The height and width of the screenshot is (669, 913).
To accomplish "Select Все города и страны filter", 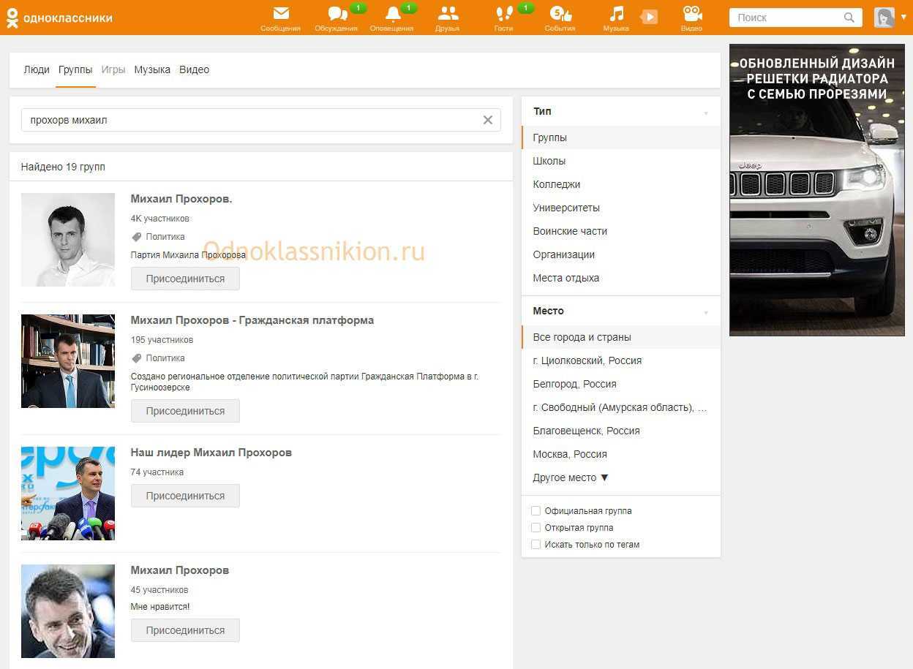I will click(621, 337).
